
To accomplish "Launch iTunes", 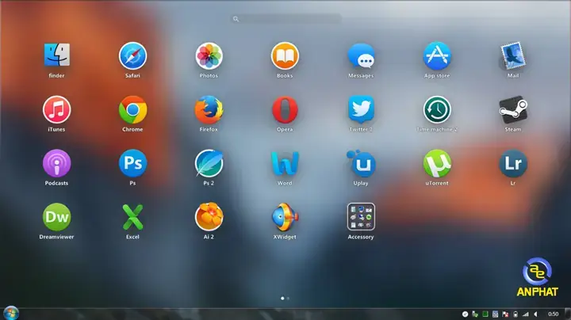I will pos(56,109).
